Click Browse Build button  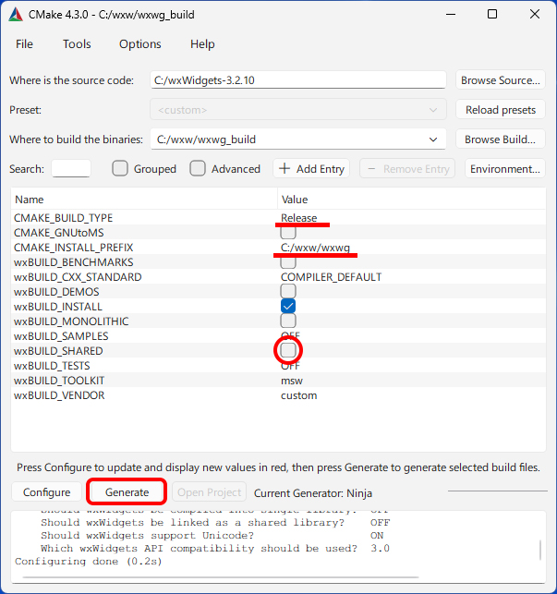500,139
